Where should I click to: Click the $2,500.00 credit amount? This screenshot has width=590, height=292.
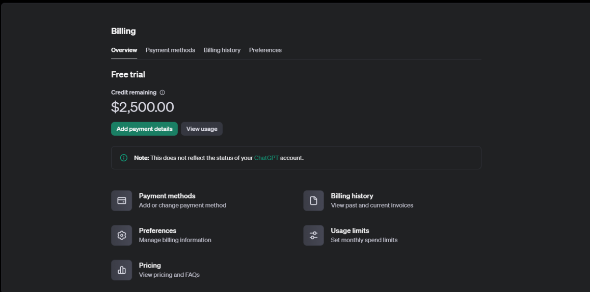[143, 107]
